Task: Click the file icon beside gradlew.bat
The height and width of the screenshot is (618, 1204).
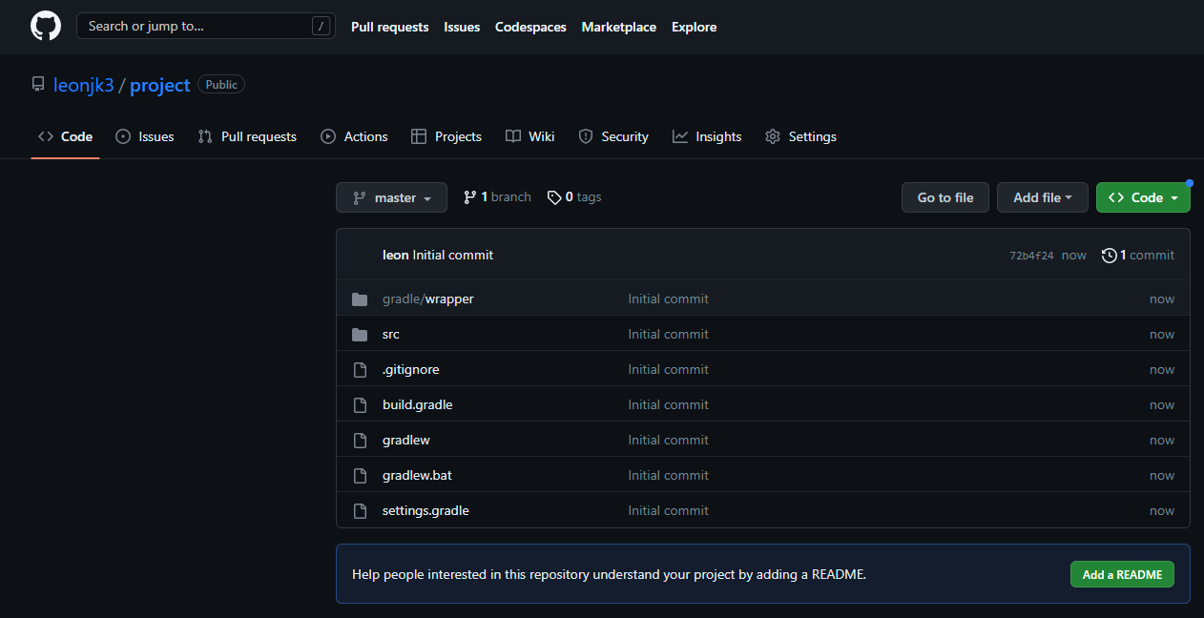Action: click(x=360, y=476)
